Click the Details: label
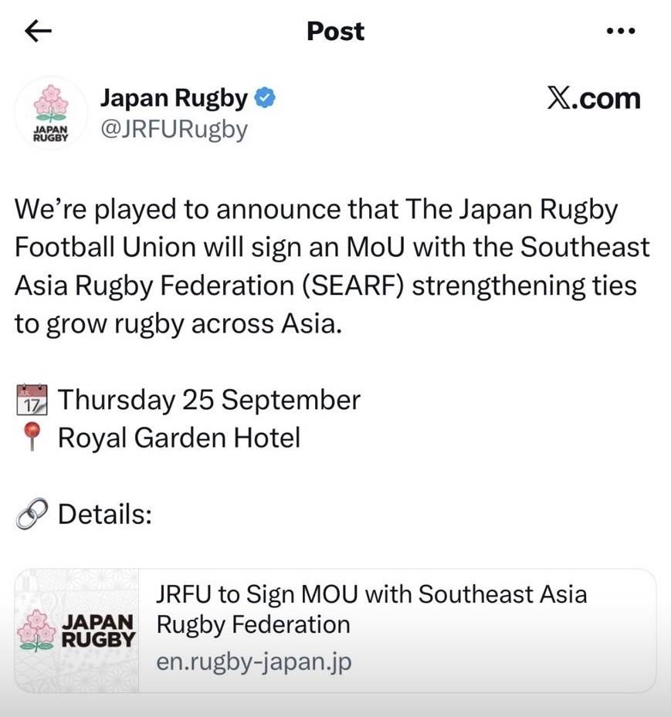This screenshot has width=671, height=717. pyautogui.click(x=105, y=514)
